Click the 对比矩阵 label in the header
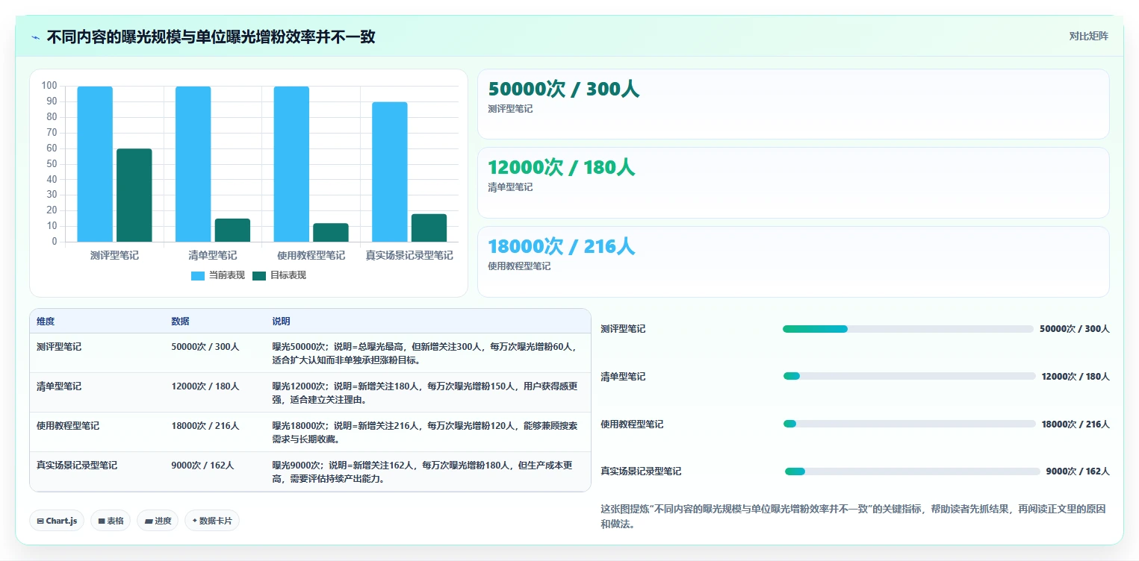 click(1088, 36)
